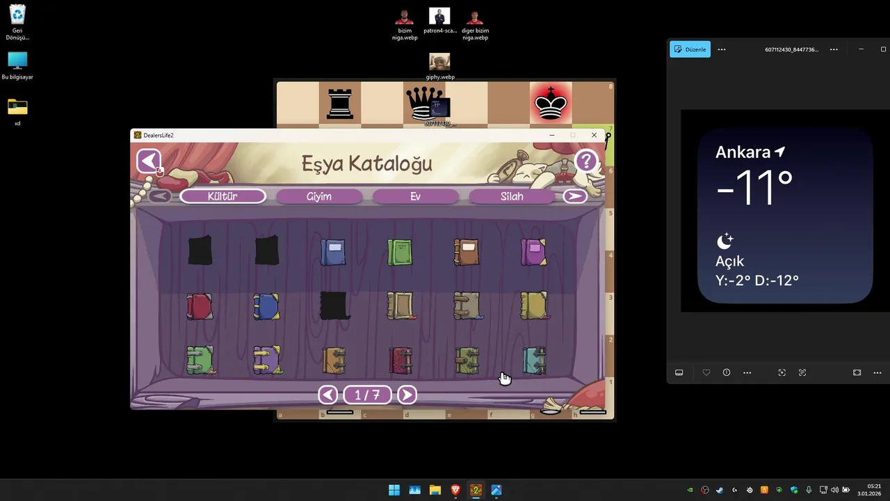Select the purple binder with yellow rings

(267, 360)
